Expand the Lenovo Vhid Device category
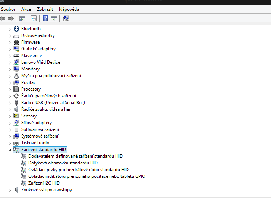Viewport: 271px width, 198px height. [10, 63]
